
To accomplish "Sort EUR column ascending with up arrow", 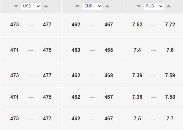I will pos(107,6).
